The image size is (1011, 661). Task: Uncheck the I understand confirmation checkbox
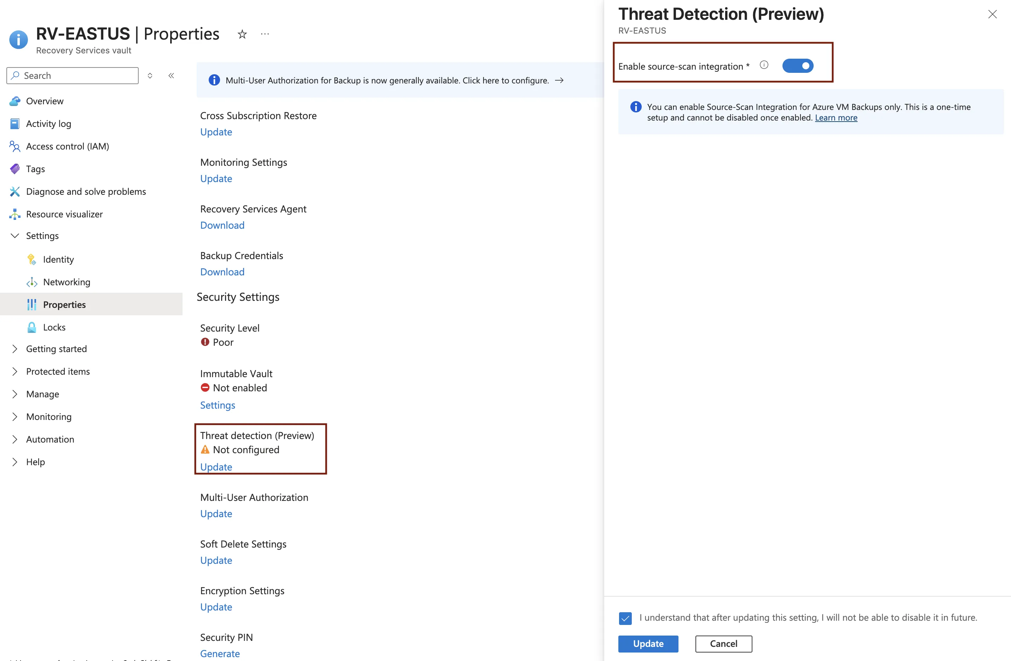625,618
